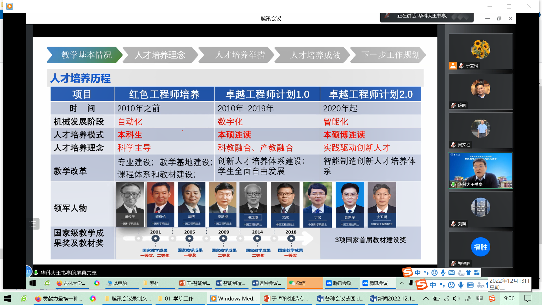Open Word document 各种会议截图 in taskbar
This screenshot has height=305, width=542.
click(x=340, y=299)
